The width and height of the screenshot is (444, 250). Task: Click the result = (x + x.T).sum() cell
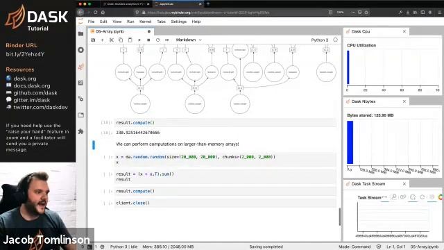click(225, 176)
